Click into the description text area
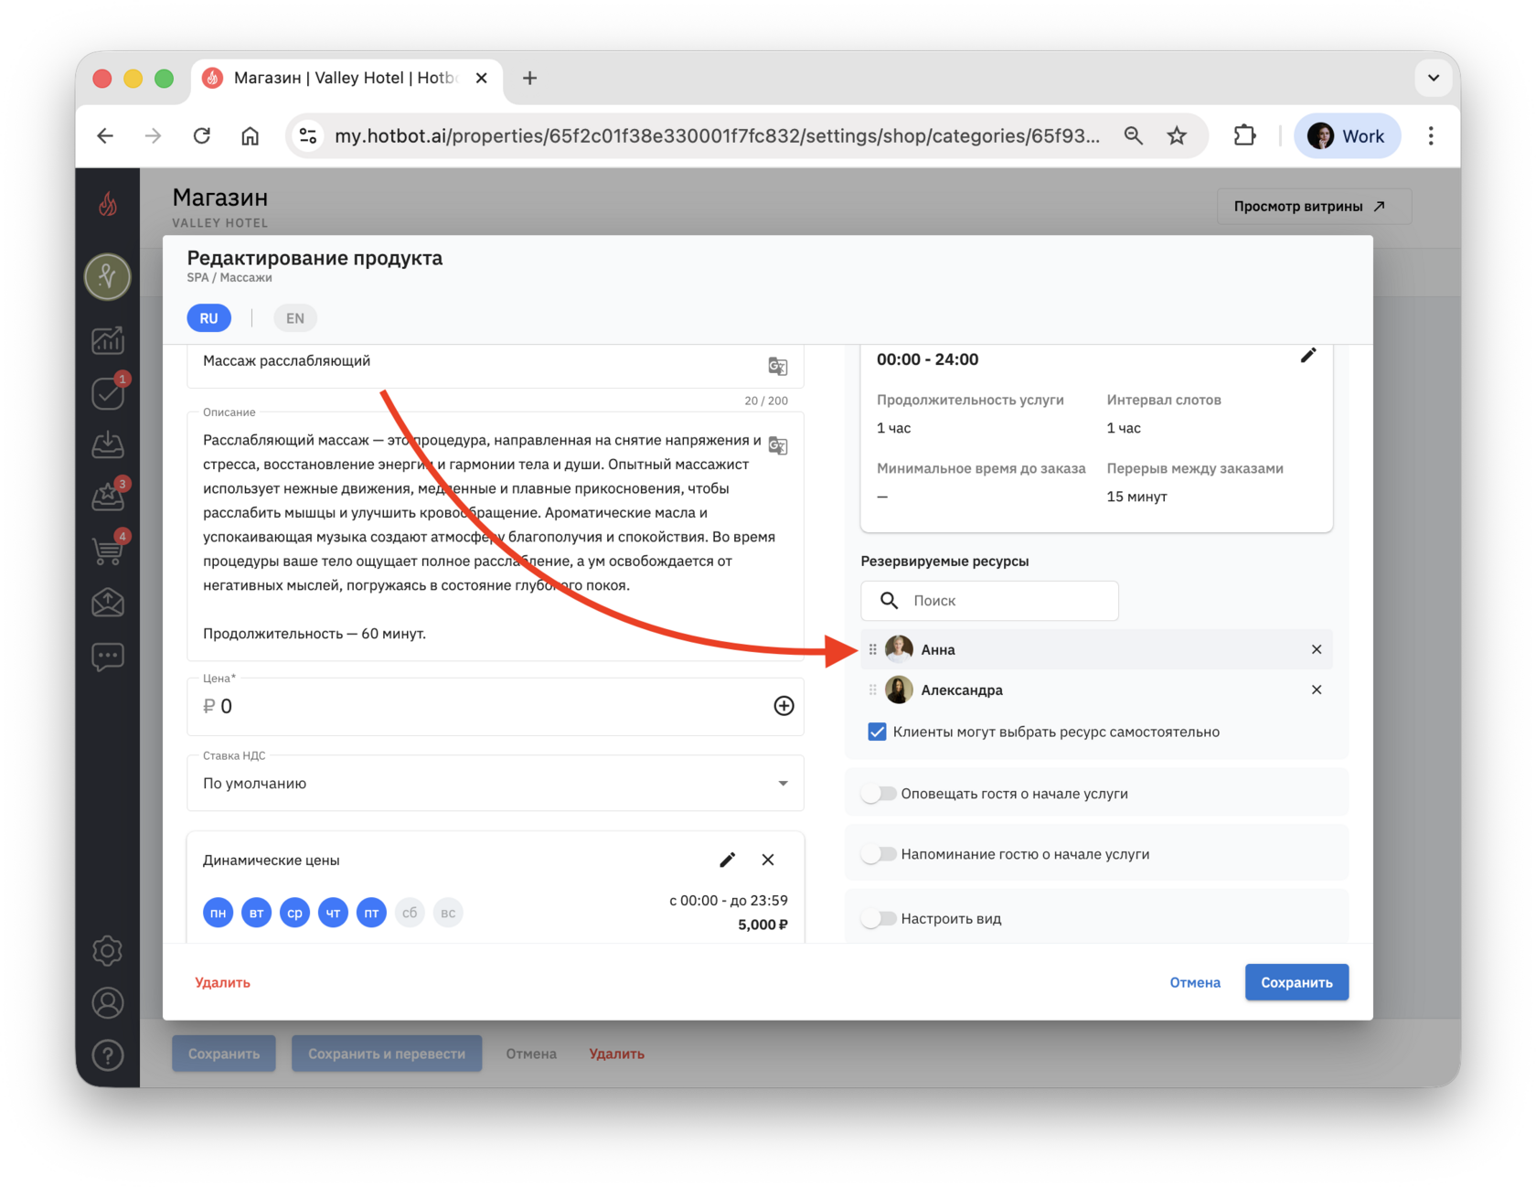Screen dimensions: 1536x1187 click(x=495, y=537)
